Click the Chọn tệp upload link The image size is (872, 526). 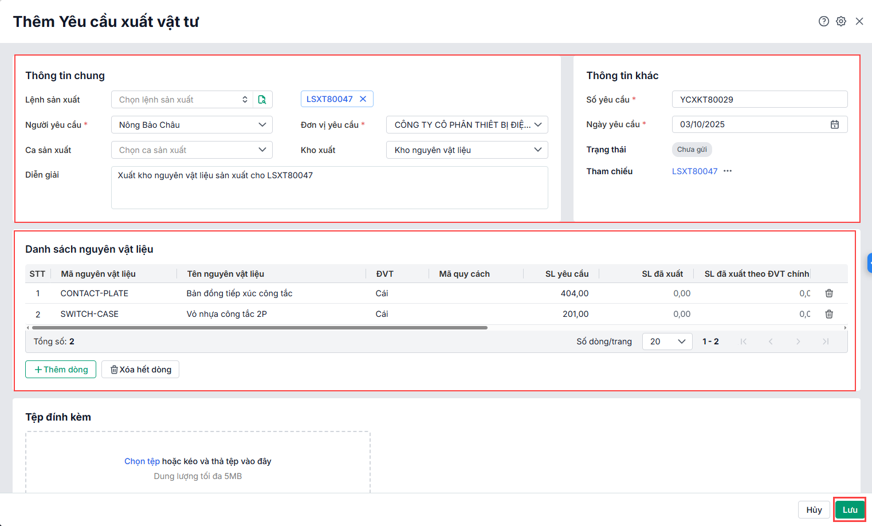click(142, 461)
